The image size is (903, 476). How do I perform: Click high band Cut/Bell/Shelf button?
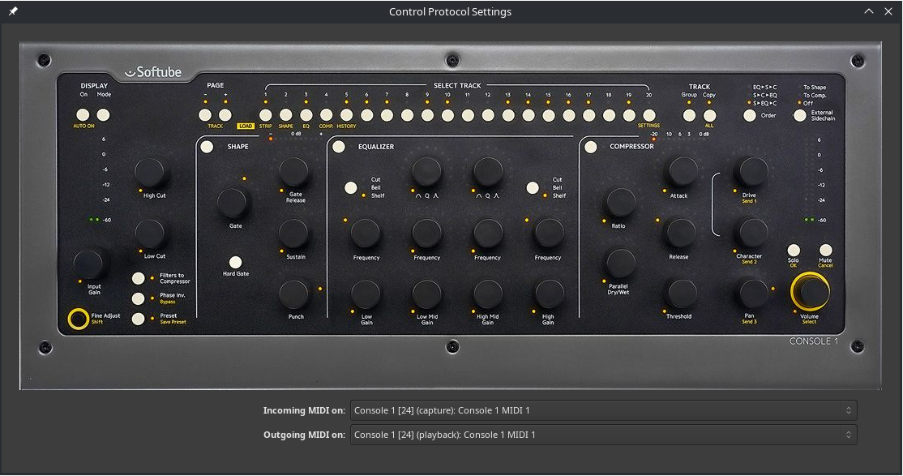(533, 187)
